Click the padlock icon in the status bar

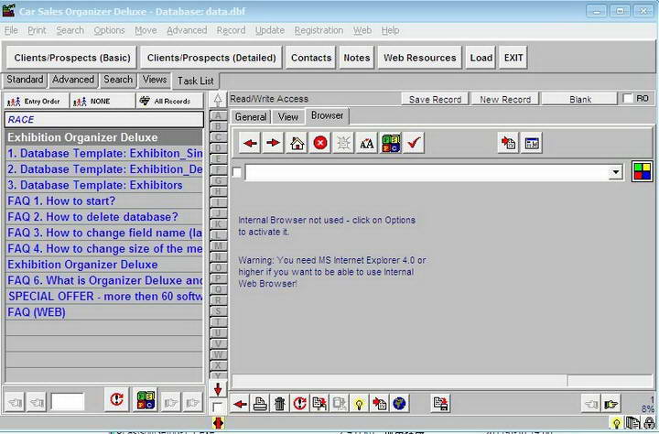pyautogui.click(x=650, y=423)
